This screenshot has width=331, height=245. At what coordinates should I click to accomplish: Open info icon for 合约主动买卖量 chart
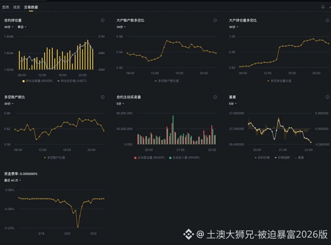click(215, 97)
